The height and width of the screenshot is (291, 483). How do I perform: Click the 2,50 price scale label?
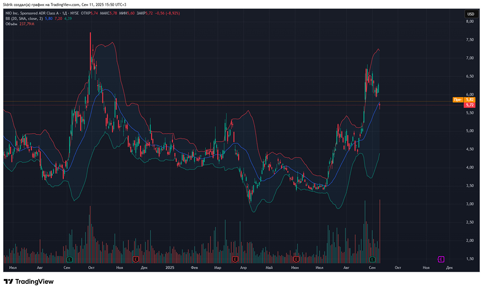pyautogui.click(x=470, y=222)
